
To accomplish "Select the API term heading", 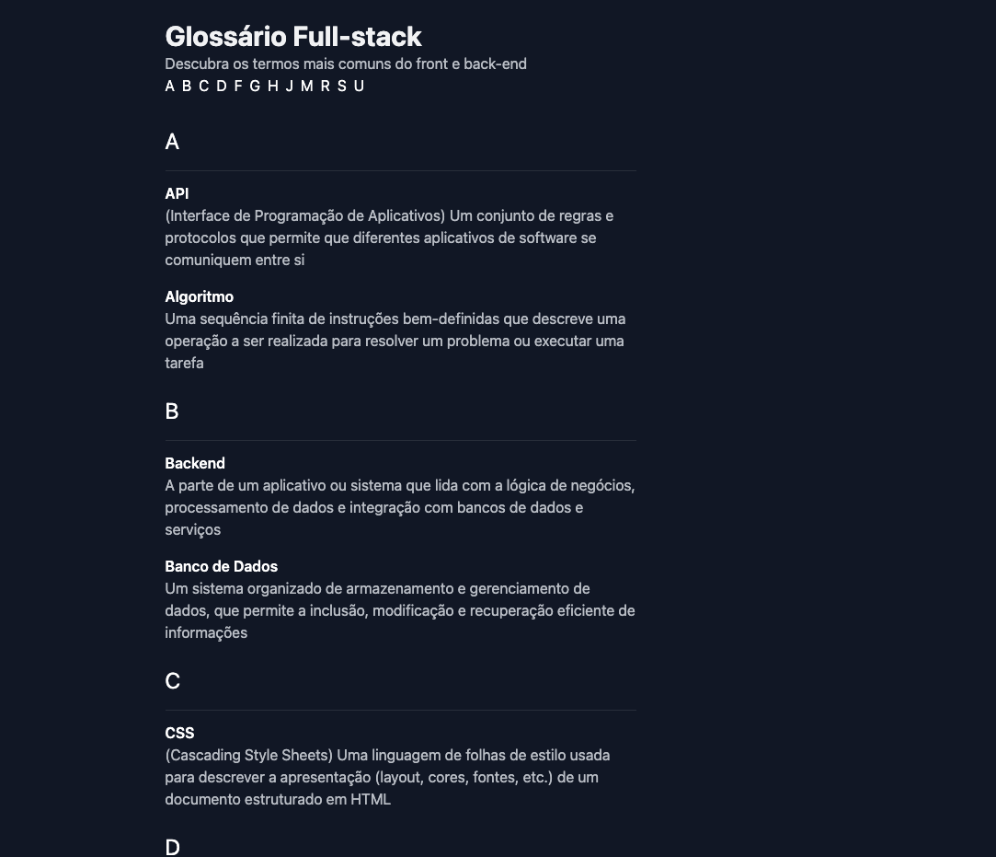I will [x=177, y=193].
